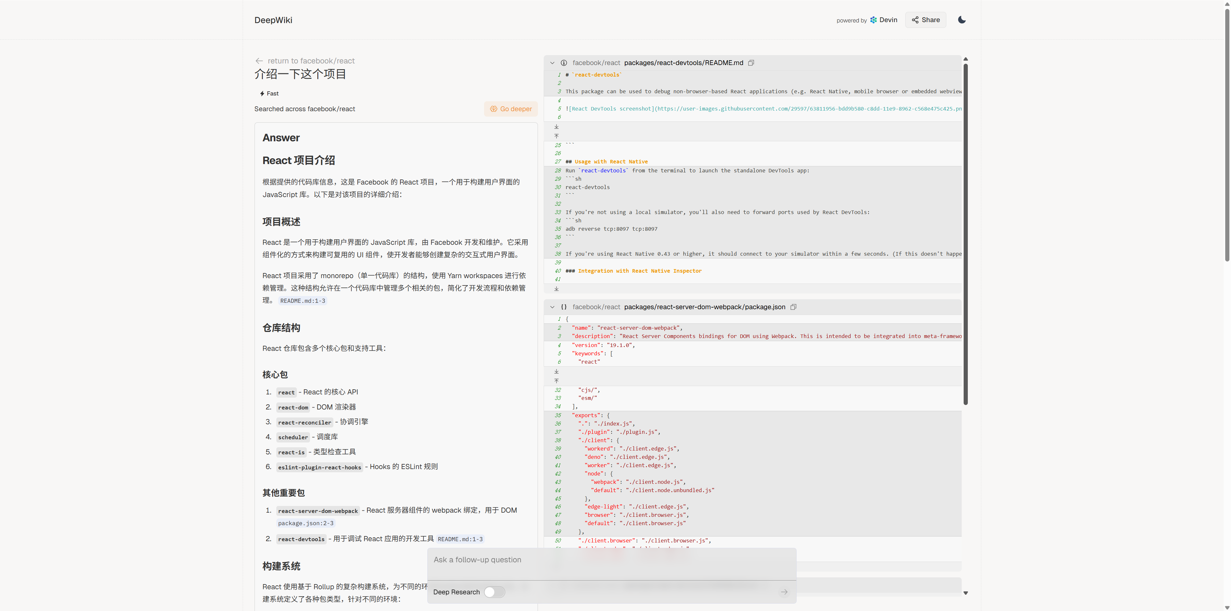Click the react-devtools code label in list
1231x611 pixels.
[301, 539]
